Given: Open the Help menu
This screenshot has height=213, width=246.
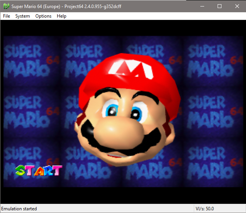Looking at the screenshot, I should tap(61, 16).
